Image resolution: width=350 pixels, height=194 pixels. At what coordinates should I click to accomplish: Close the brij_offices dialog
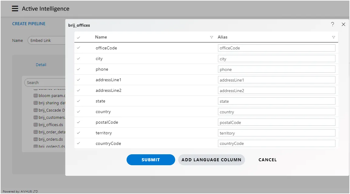343,24
